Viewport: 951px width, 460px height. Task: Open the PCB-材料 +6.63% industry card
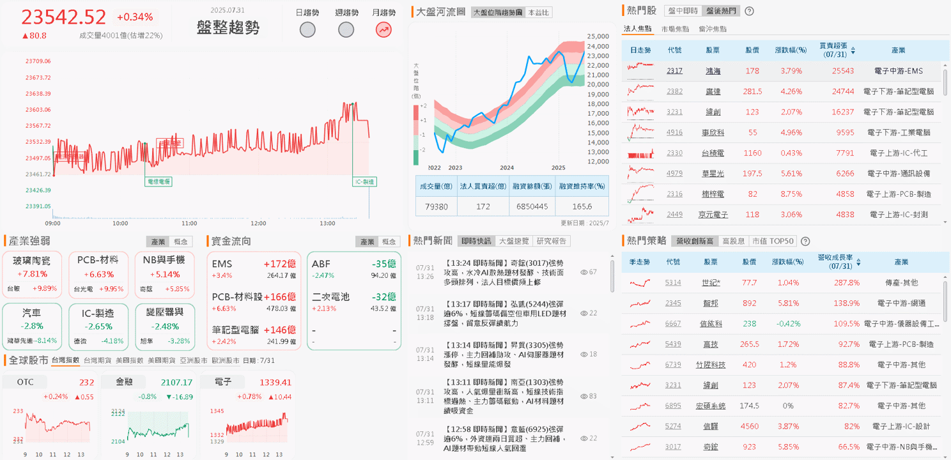[97, 275]
